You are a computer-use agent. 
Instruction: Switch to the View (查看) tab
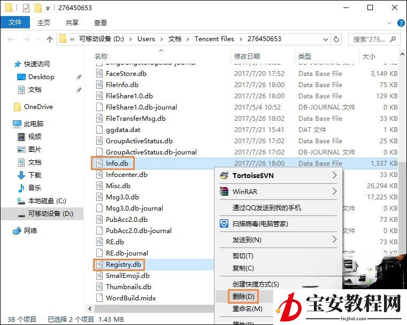[100, 23]
